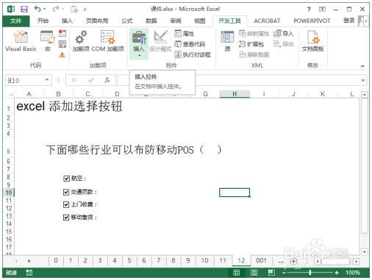Switch to Page Break Preview in status bar
This screenshot has height=280, width=372.
point(271,273)
